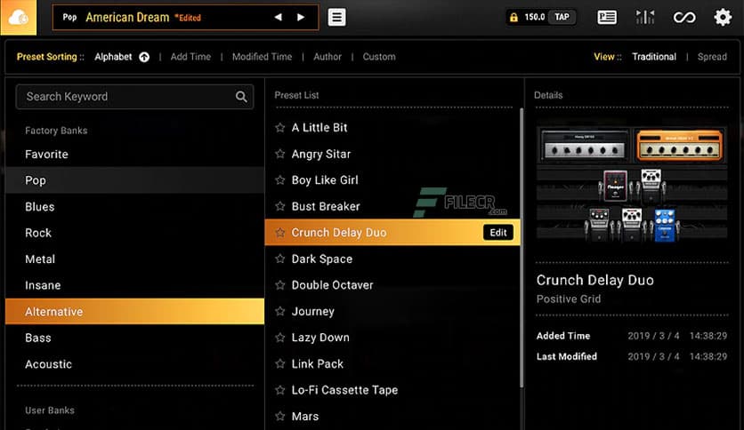Click the Search Keyword field
Viewport: 744px width, 430px height.
(134, 97)
